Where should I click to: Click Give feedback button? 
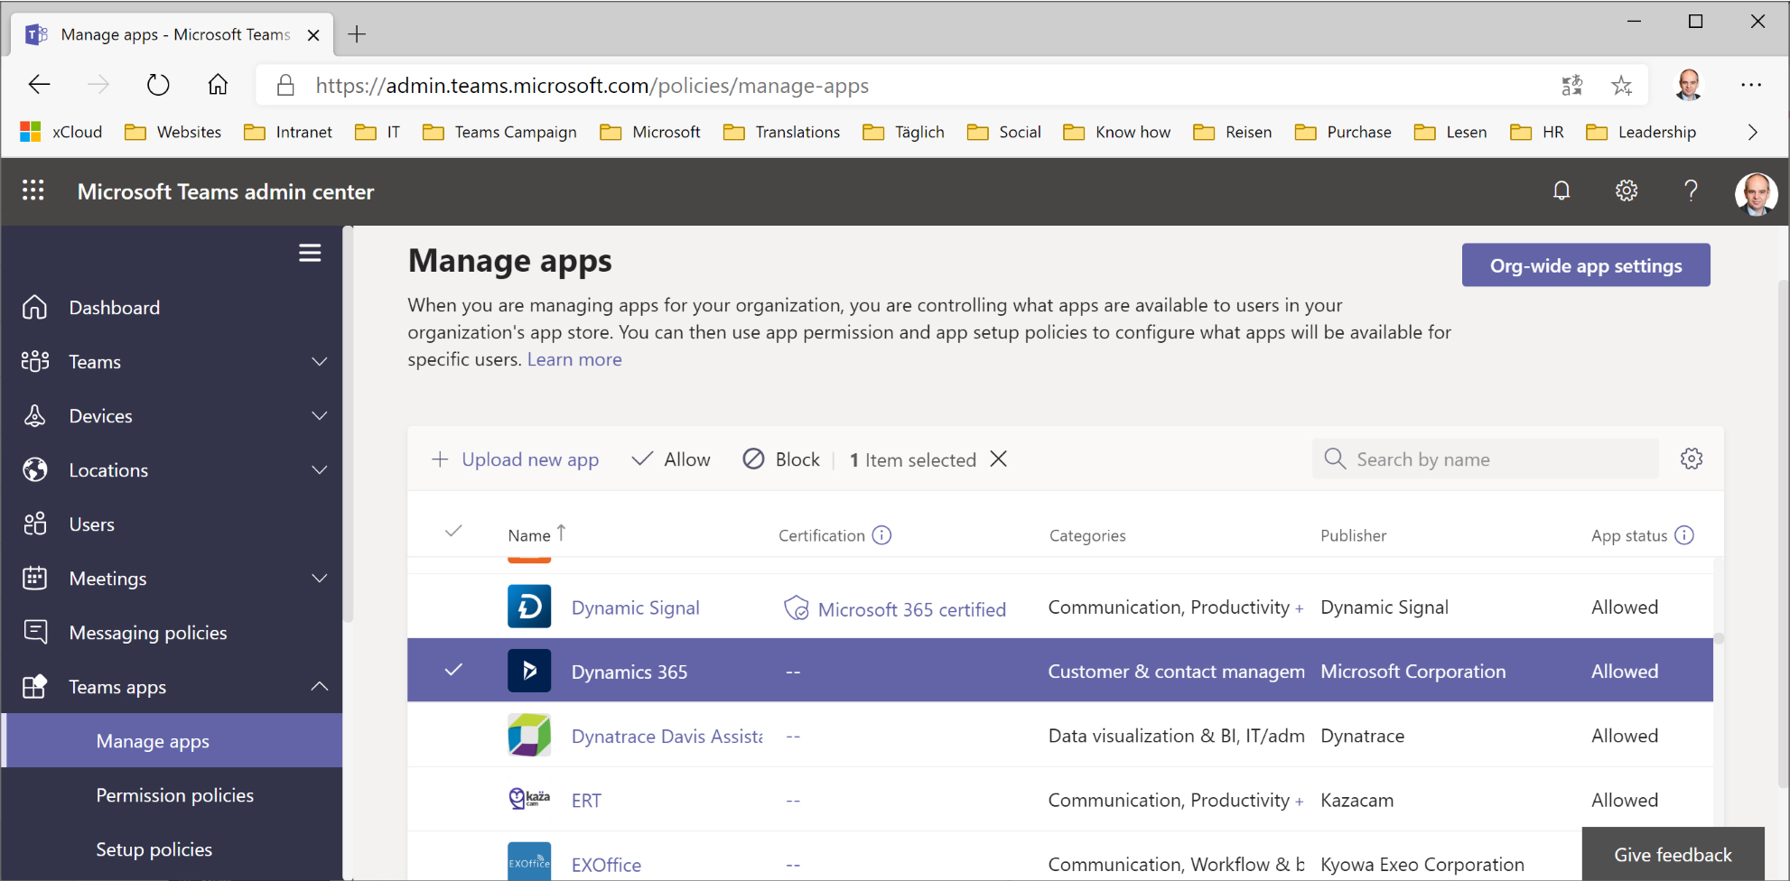tap(1673, 854)
